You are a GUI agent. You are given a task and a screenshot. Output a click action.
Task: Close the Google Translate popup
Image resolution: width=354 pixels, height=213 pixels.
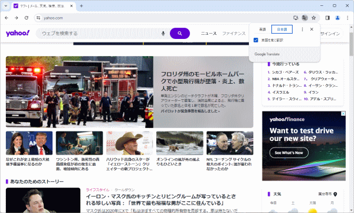[312, 29]
